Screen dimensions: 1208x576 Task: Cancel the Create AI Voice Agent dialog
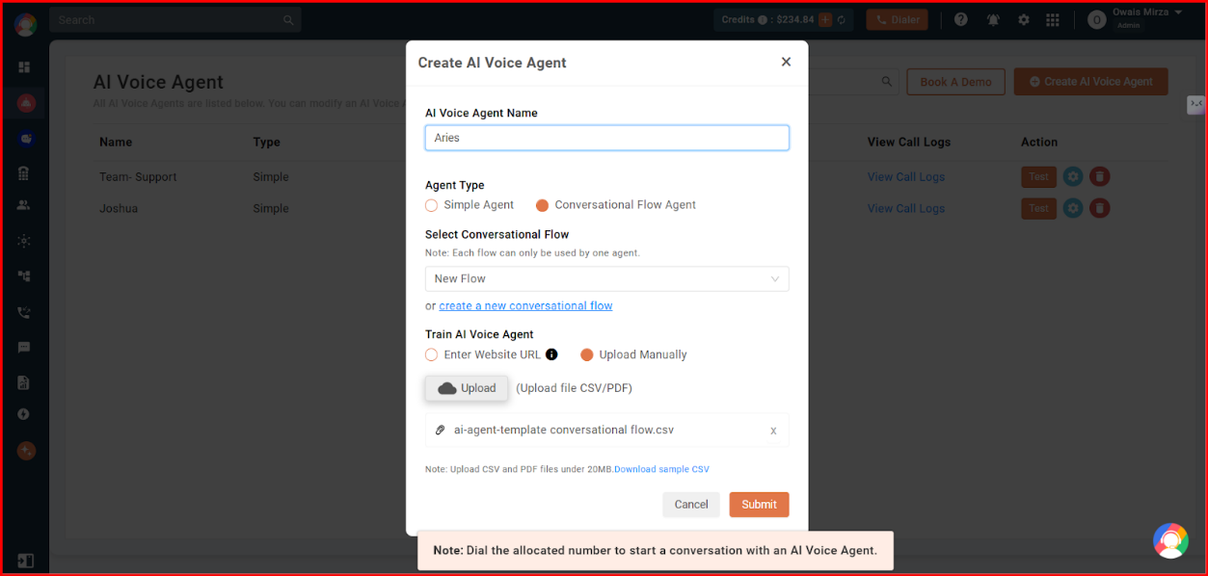(x=691, y=505)
